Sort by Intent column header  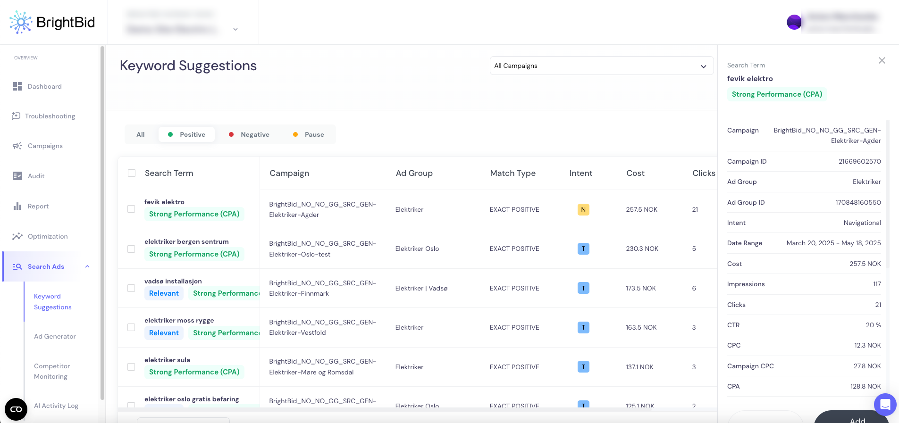point(580,173)
